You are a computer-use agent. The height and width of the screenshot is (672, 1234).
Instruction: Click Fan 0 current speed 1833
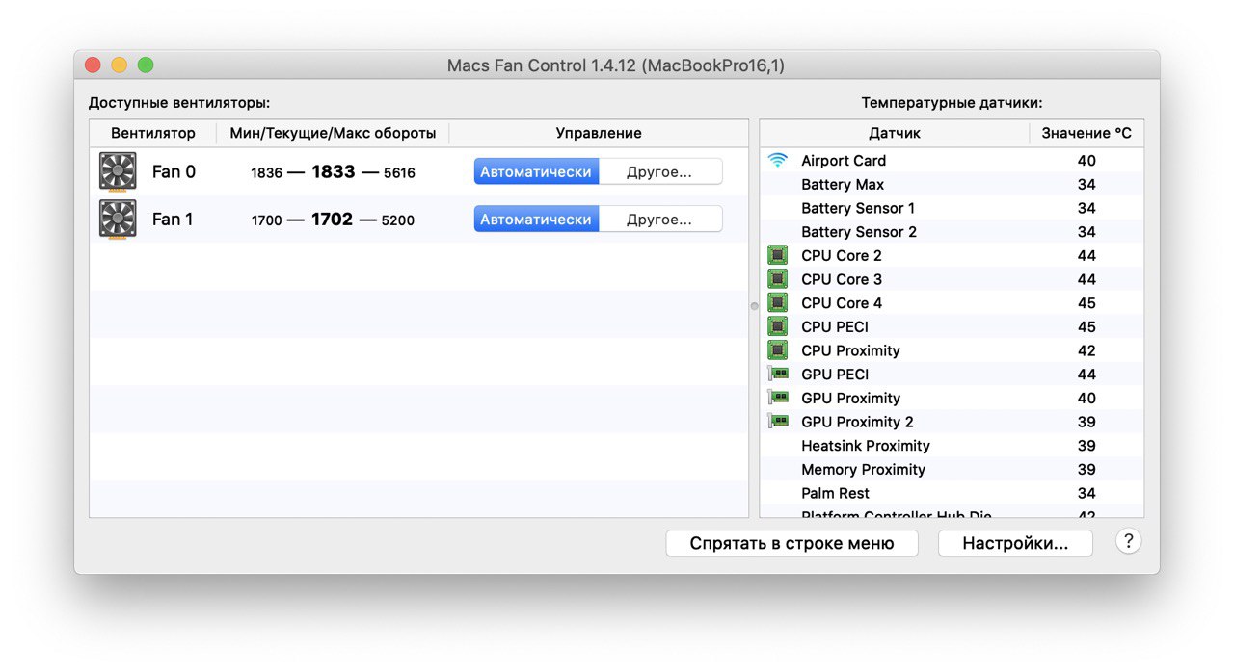333,172
